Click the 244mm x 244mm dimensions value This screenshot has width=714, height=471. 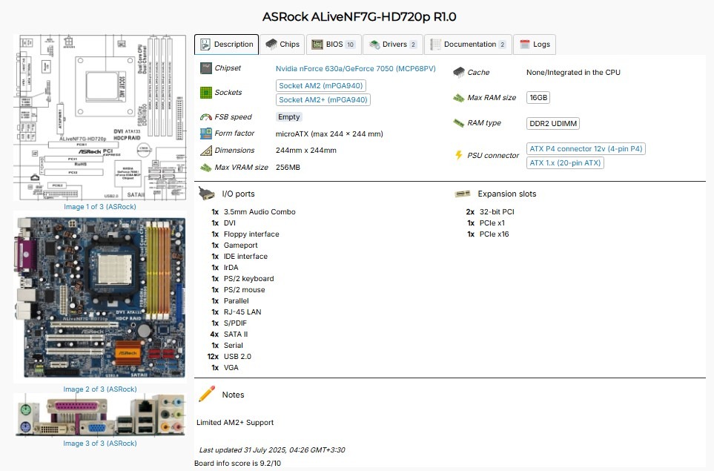pyautogui.click(x=306, y=151)
